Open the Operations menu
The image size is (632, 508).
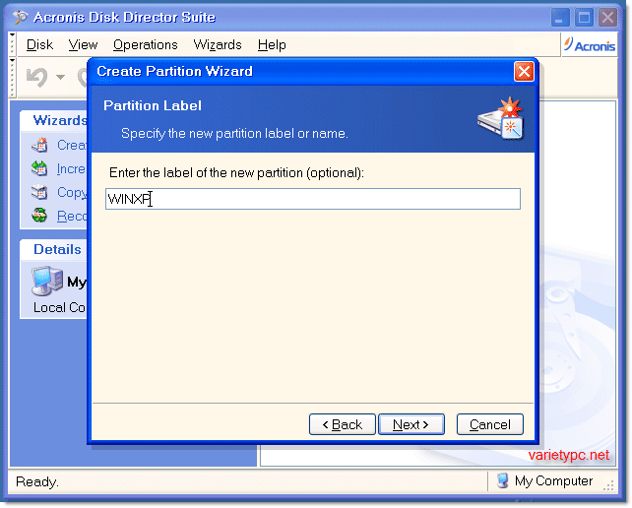point(146,44)
